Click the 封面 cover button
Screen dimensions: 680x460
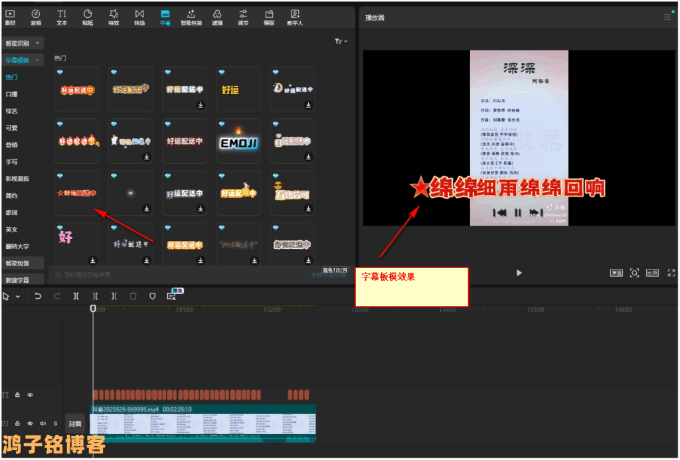pos(74,423)
